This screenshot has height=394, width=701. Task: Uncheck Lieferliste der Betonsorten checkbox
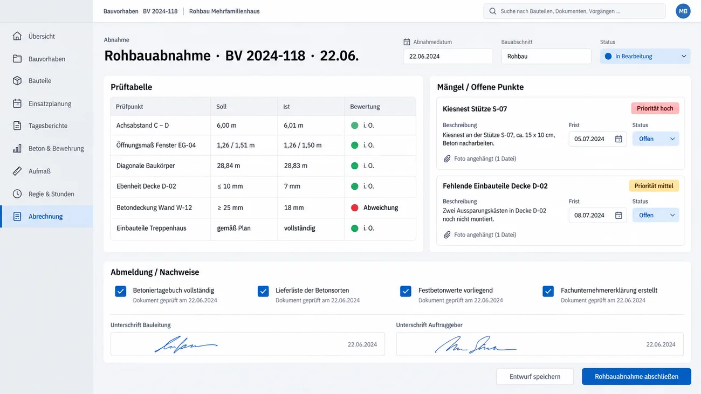[263, 291]
